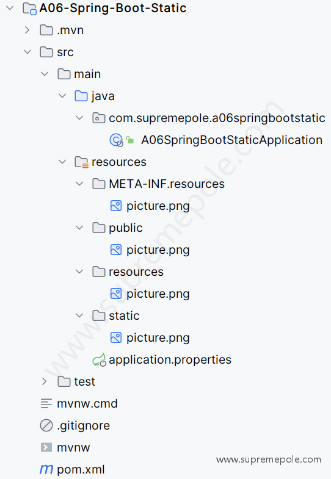The image size is (331, 479).
Task: Click the Maven icon beside pom.xml
Action: (46, 469)
